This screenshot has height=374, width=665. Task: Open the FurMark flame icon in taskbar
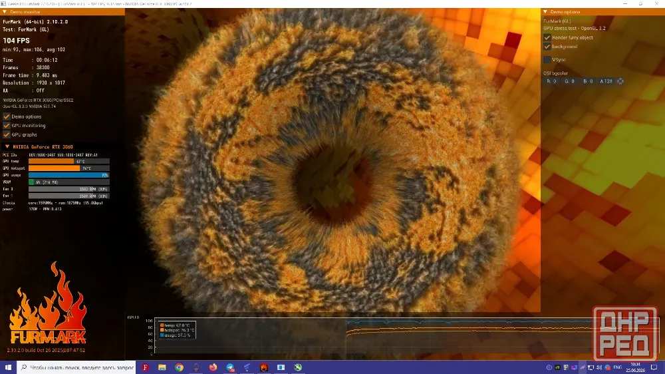[264, 367]
